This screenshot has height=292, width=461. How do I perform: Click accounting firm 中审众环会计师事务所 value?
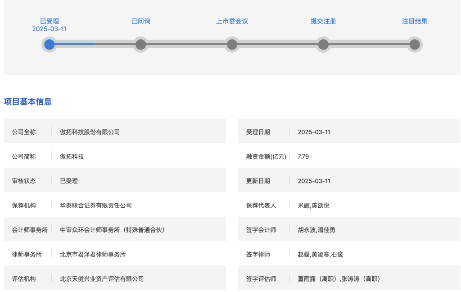(x=113, y=230)
